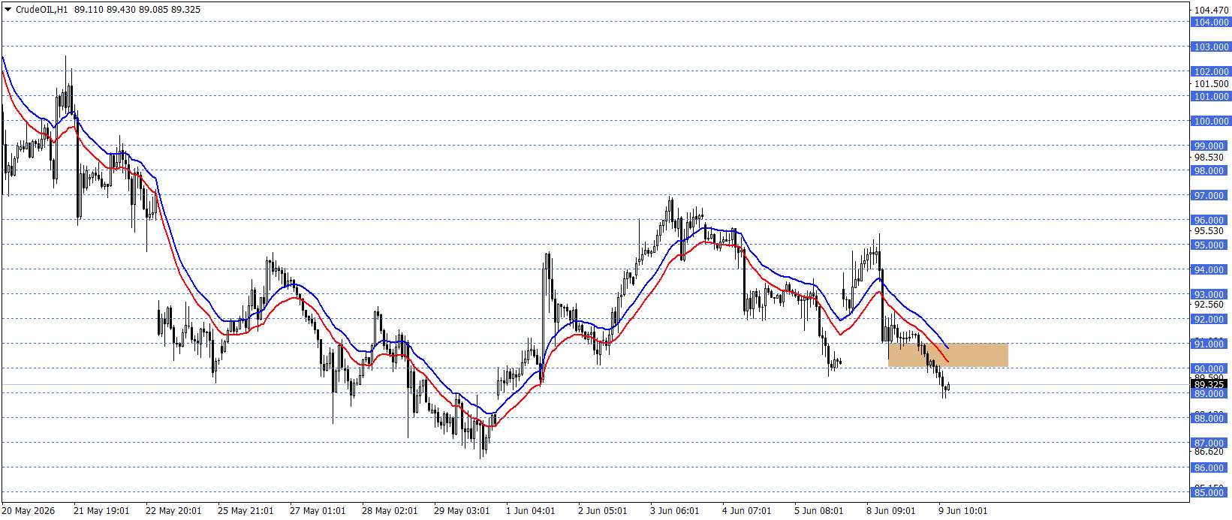Click the 91.000 price level label

[x=1211, y=344]
